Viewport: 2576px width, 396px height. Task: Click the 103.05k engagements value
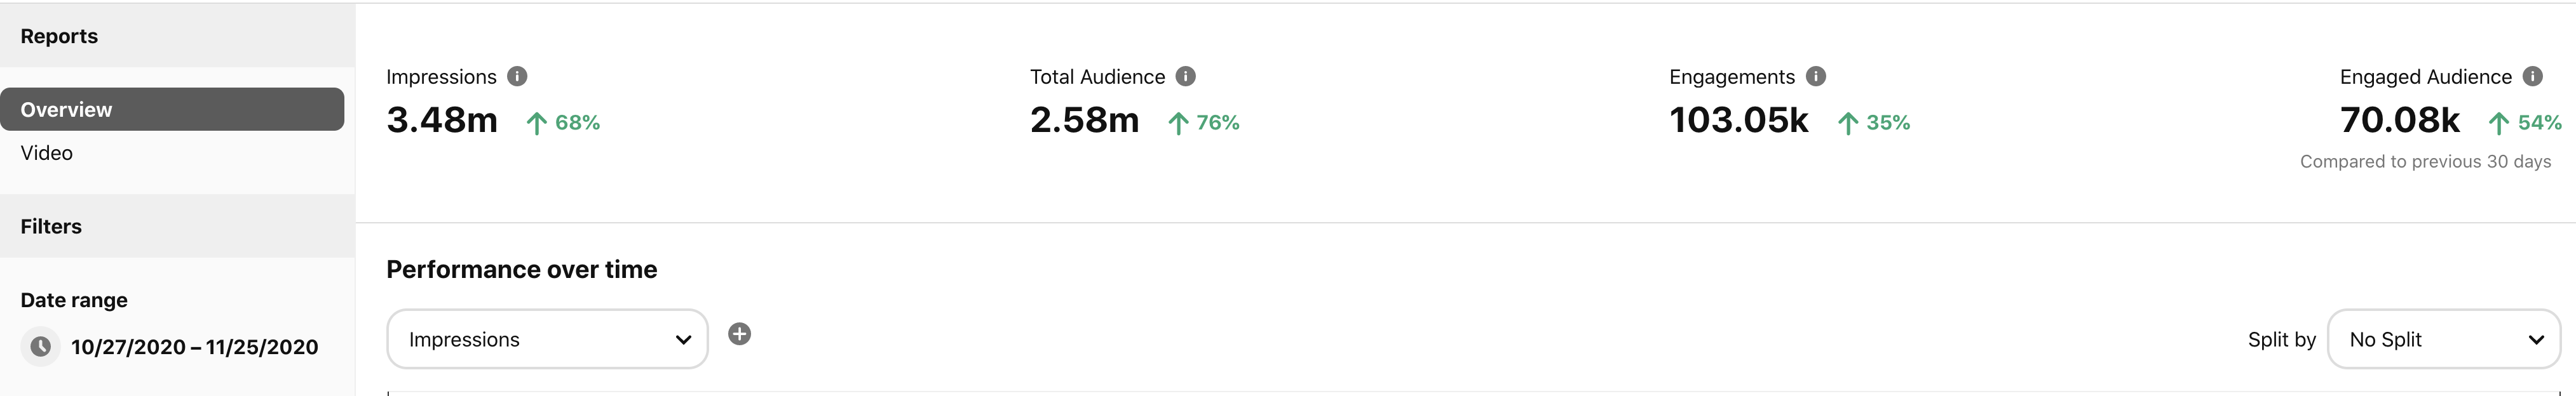click(1739, 120)
